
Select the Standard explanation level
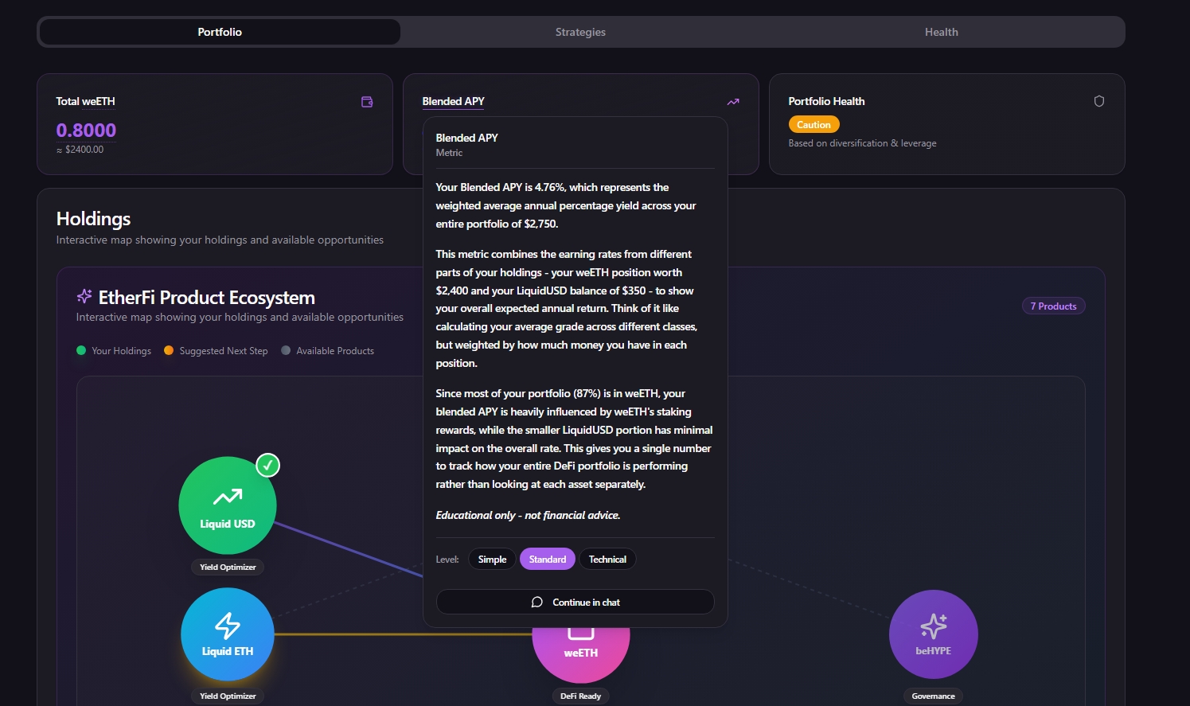(x=548, y=560)
